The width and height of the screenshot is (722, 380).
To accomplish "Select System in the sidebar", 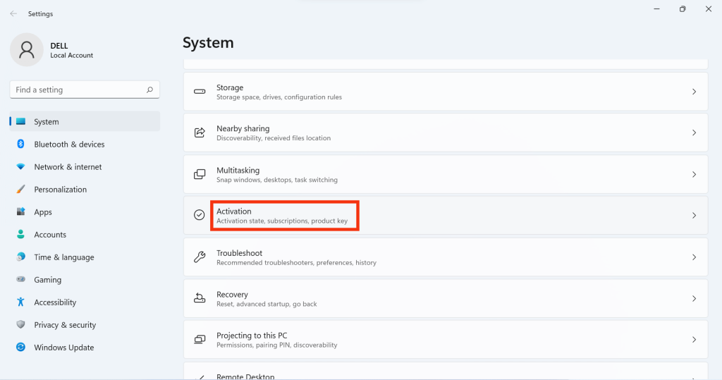I will pyautogui.click(x=85, y=121).
